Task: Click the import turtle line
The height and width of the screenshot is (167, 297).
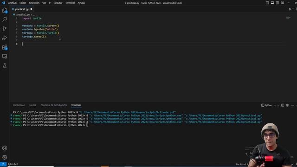Action: [32, 19]
